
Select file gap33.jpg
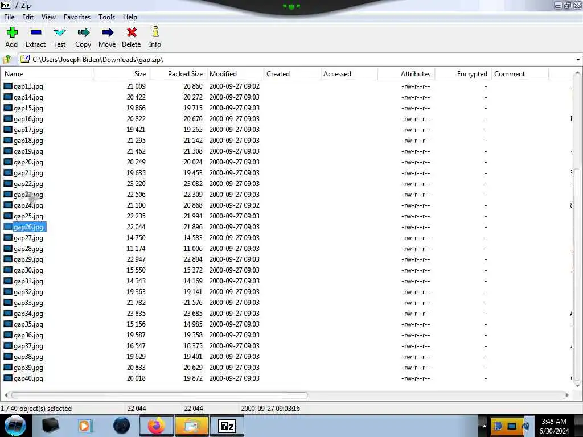click(28, 303)
